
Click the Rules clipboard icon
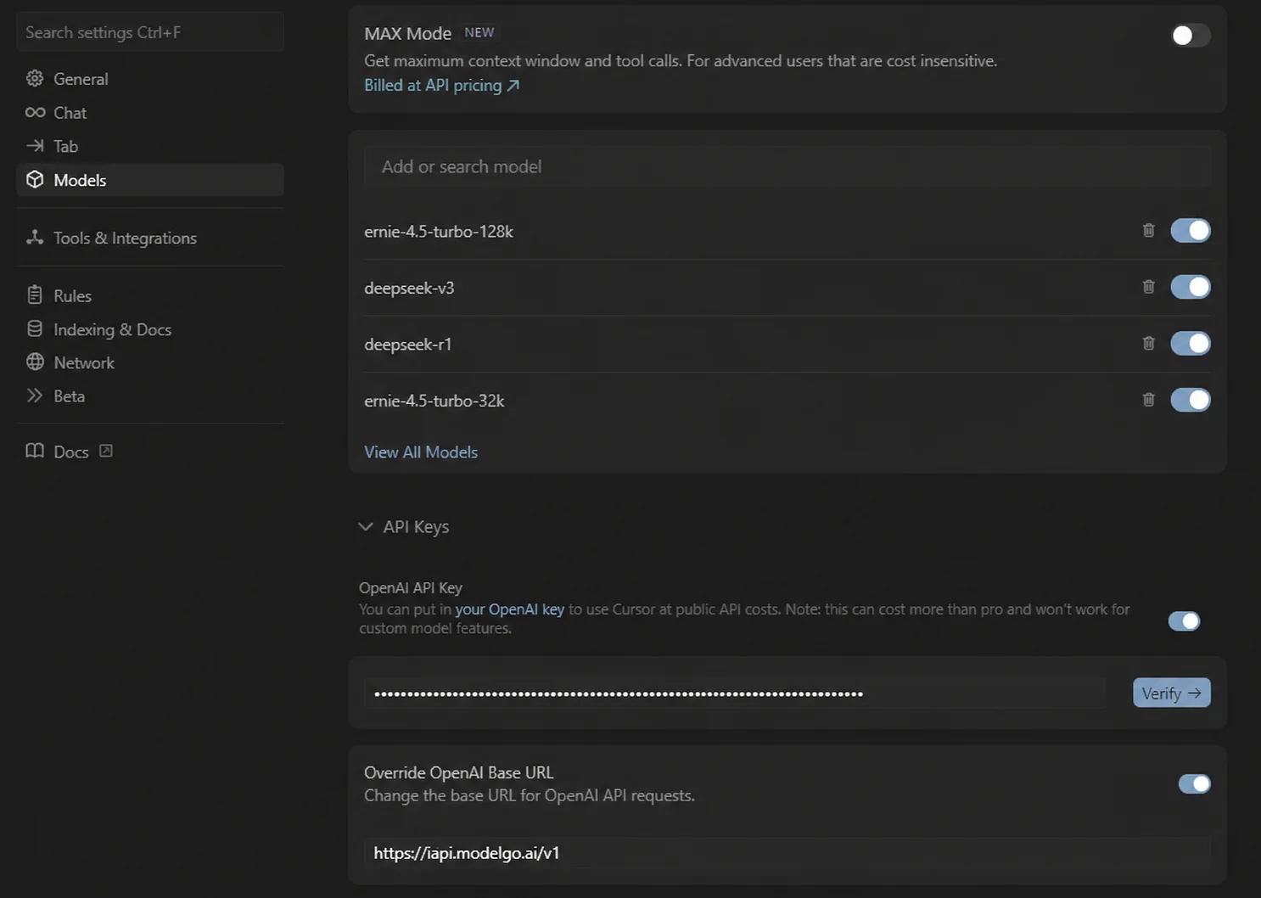tap(35, 295)
